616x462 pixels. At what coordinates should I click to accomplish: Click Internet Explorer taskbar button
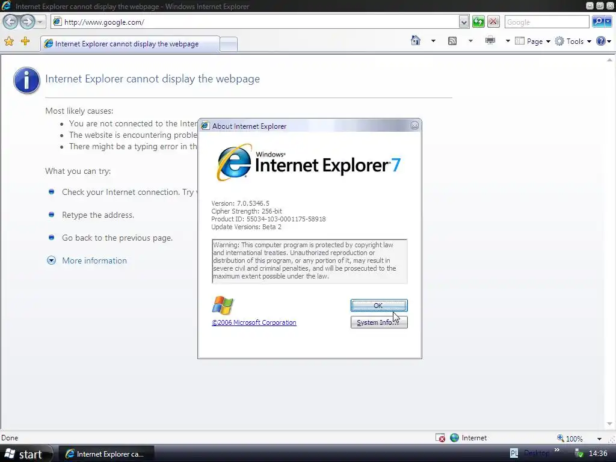click(106, 454)
